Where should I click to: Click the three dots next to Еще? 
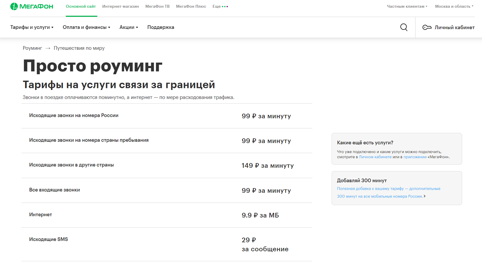(x=225, y=6)
